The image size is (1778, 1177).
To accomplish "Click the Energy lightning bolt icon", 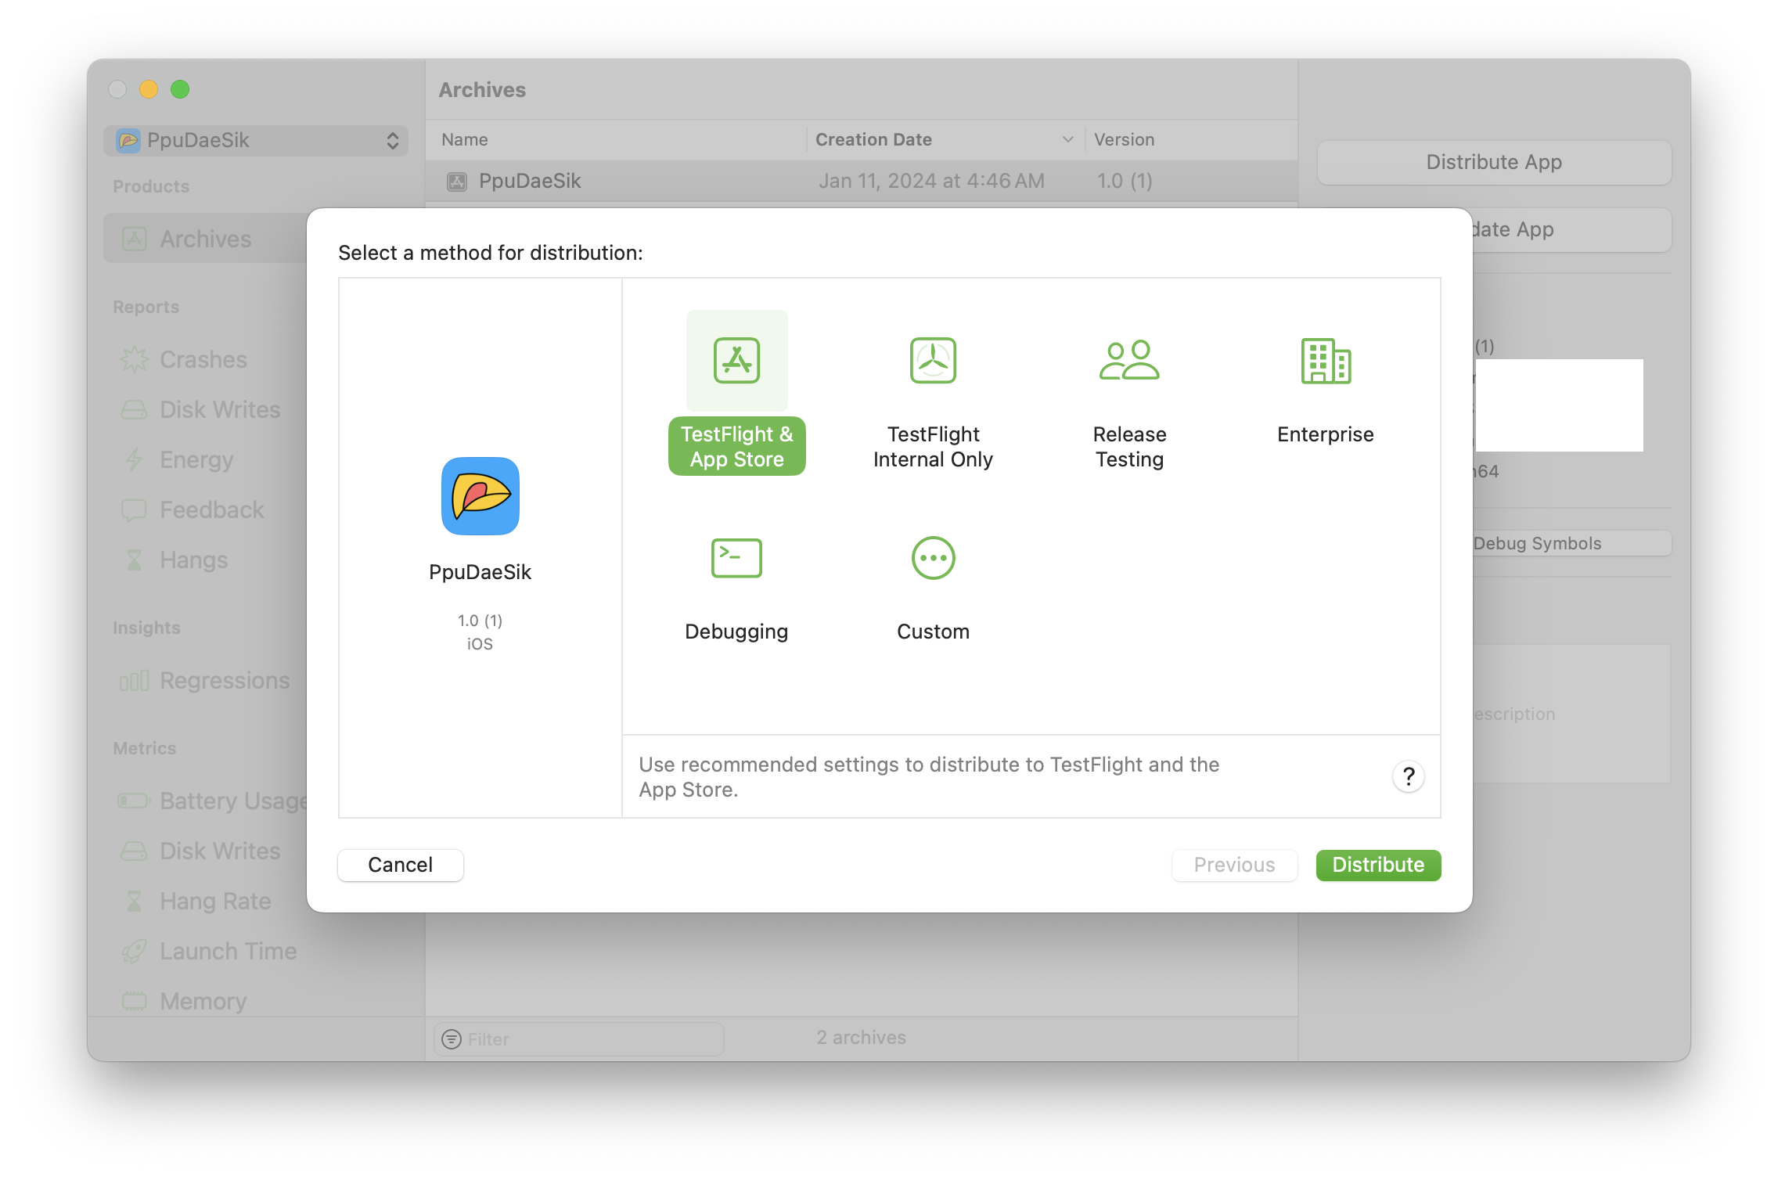I will [x=134, y=460].
